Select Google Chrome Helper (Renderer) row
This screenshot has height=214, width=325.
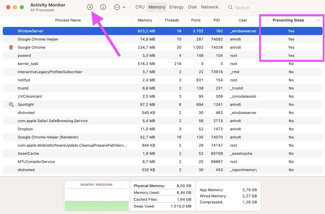(162, 137)
